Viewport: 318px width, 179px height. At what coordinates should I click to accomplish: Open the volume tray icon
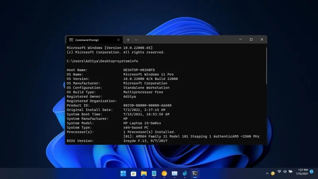pos(285,172)
